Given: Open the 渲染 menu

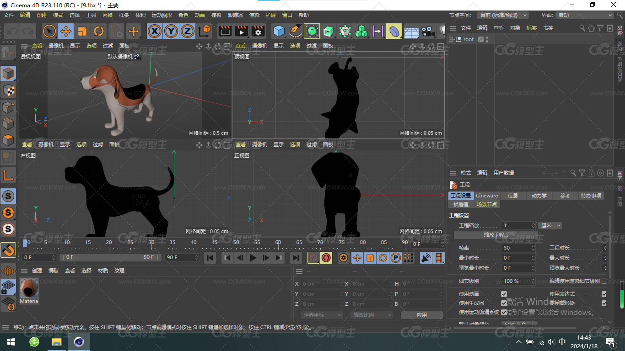Looking at the screenshot, I should coord(254,15).
